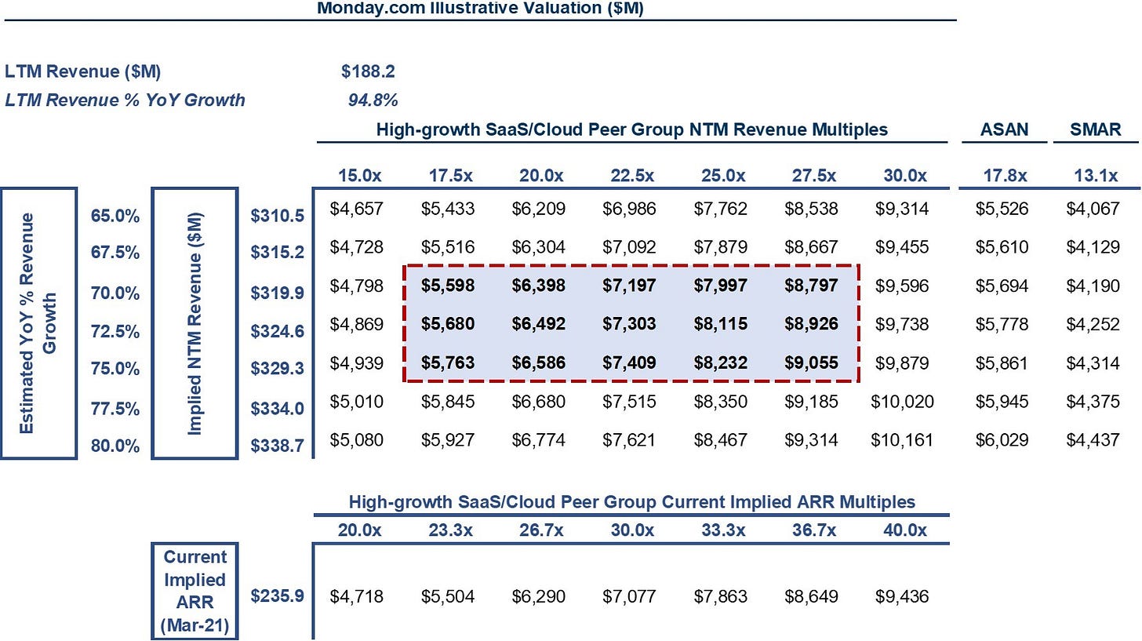The height and width of the screenshot is (641, 1142).
Task: Click the 67.5% growth row label
Action: [115, 253]
